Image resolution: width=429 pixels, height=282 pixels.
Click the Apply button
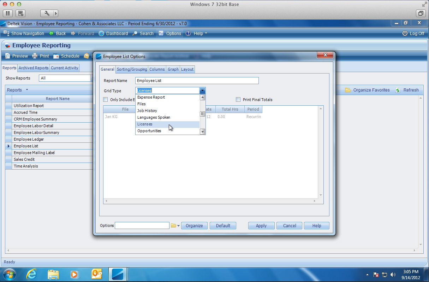[x=261, y=226]
